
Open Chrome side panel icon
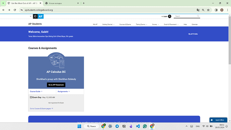(216, 10)
